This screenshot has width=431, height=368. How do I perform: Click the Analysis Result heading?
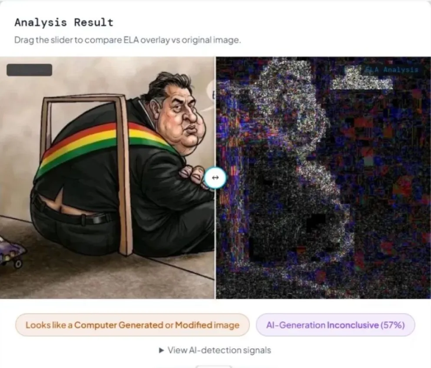point(64,22)
